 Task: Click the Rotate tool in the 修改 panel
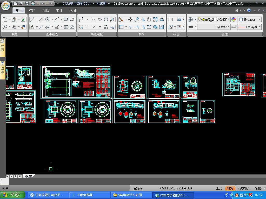click(x=149, y=19)
